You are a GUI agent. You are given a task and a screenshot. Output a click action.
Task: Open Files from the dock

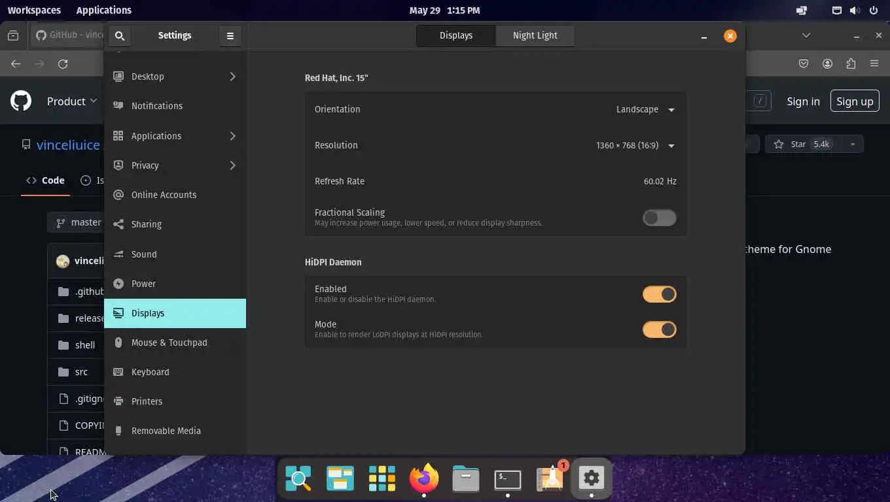click(x=466, y=478)
